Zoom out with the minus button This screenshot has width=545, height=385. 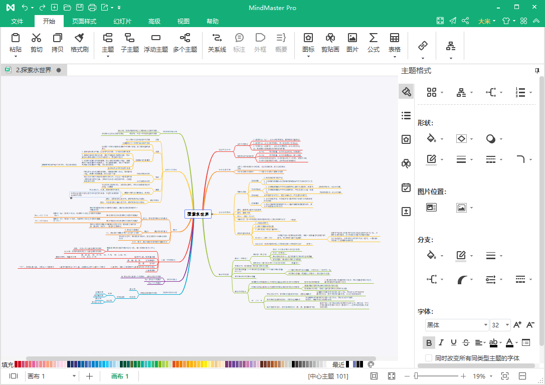tap(407, 376)
